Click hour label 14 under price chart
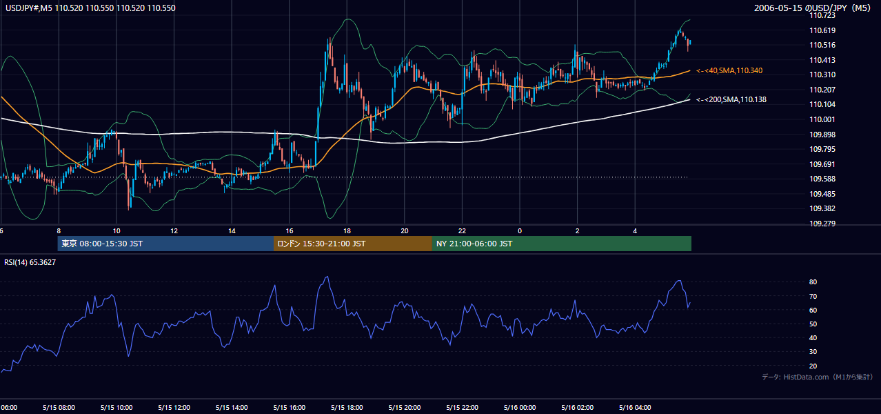 (232, 230)
